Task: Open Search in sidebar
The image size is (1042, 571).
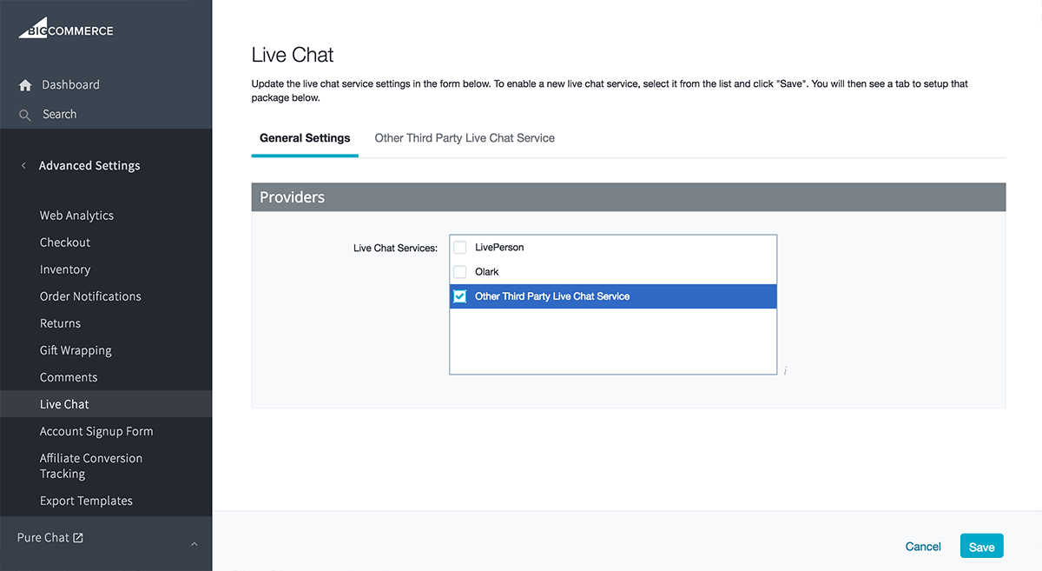Action: [59, 115]
